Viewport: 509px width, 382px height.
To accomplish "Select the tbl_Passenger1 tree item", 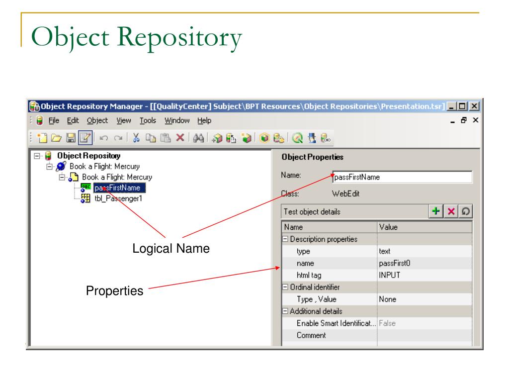I will (x=118, y=198).
